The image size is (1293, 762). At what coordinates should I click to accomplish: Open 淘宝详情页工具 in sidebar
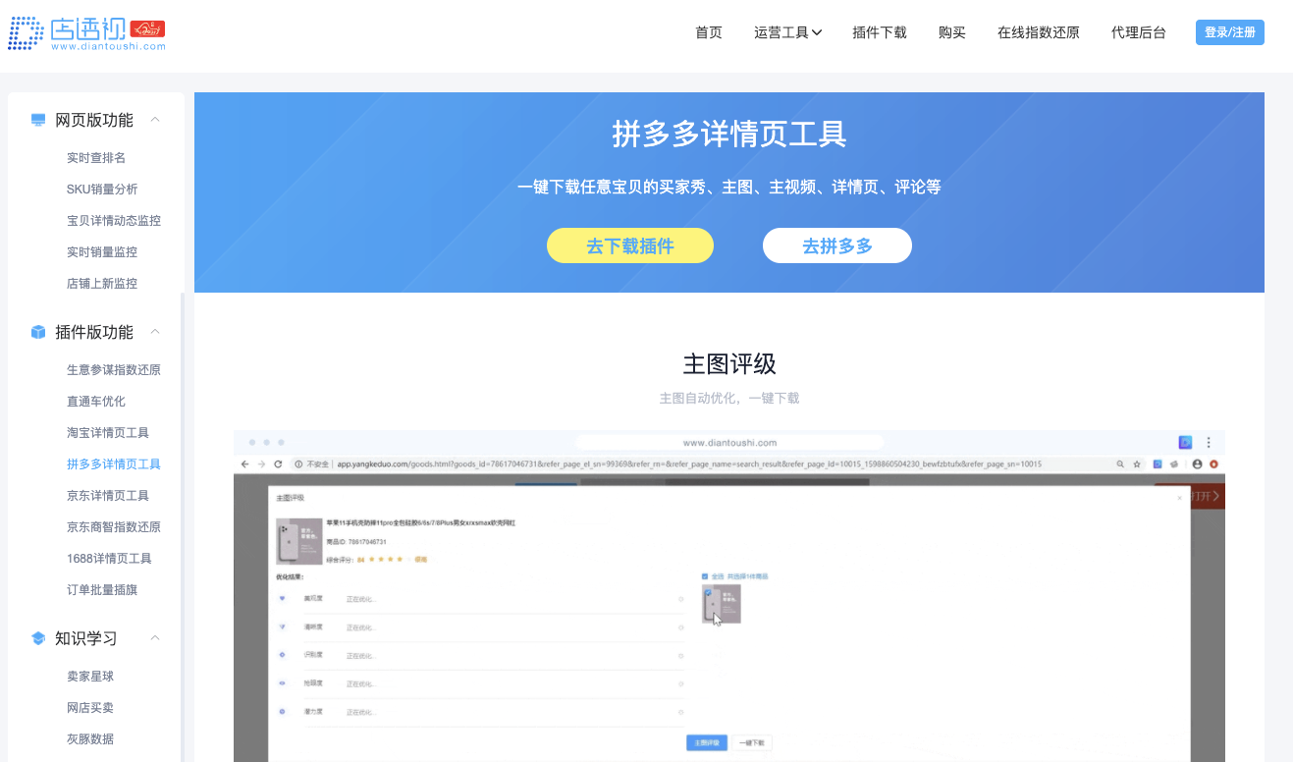pyautogui.click(x=108, y=433)
